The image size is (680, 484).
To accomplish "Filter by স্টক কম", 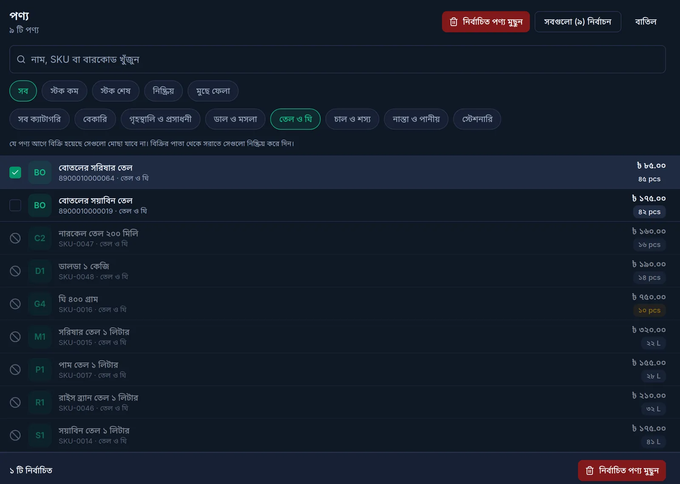I will pos(64,91).
